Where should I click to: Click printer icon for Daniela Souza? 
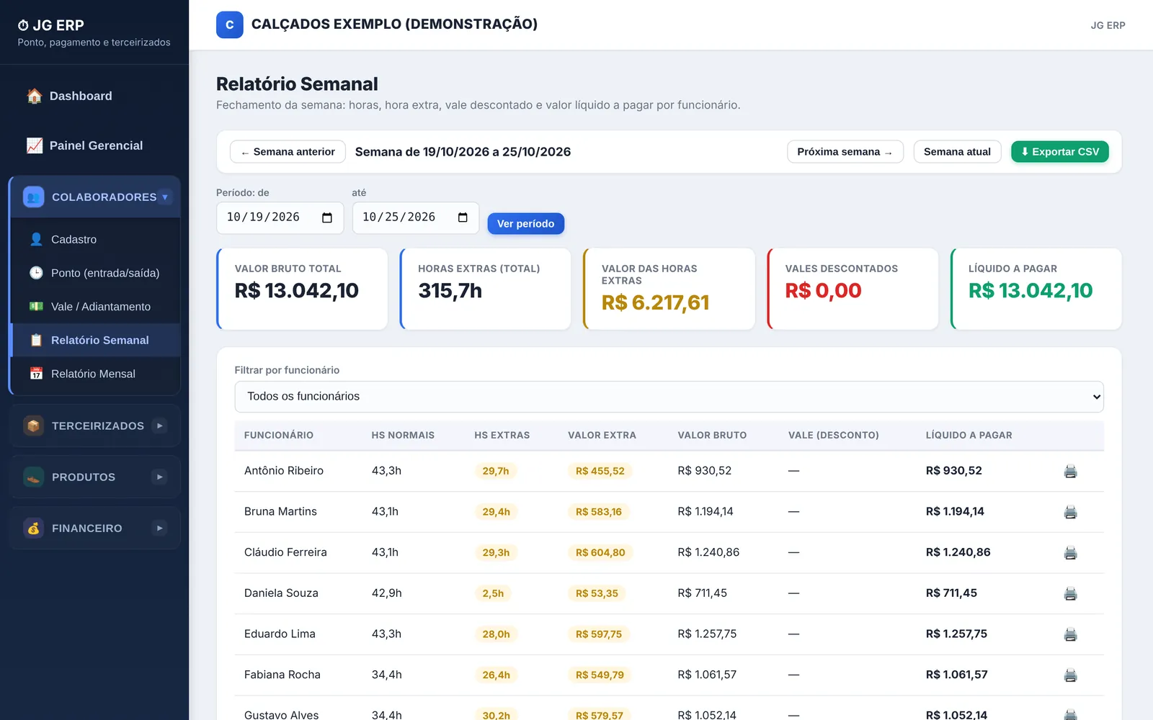1070,594
